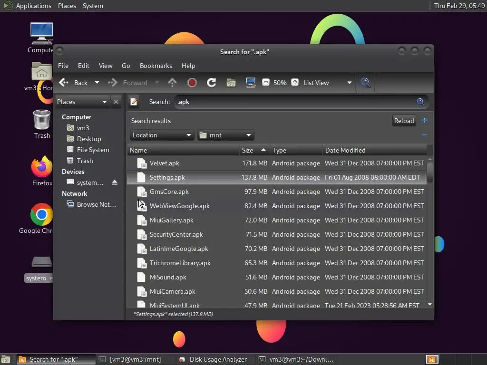Select the Velvet.apk file
Viewport: 487px width, 365px height.
tap(276, 163)
